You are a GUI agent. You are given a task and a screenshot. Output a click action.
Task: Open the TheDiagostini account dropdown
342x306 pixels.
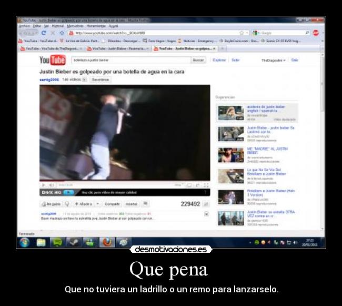274,60
